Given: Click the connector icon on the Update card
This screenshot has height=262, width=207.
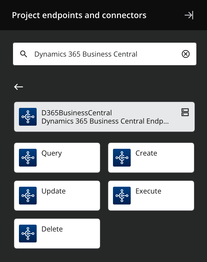Looking at the screenshot, I should click(28, 196).
